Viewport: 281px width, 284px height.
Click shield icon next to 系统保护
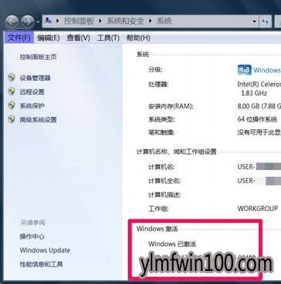(x=12, y=105)
